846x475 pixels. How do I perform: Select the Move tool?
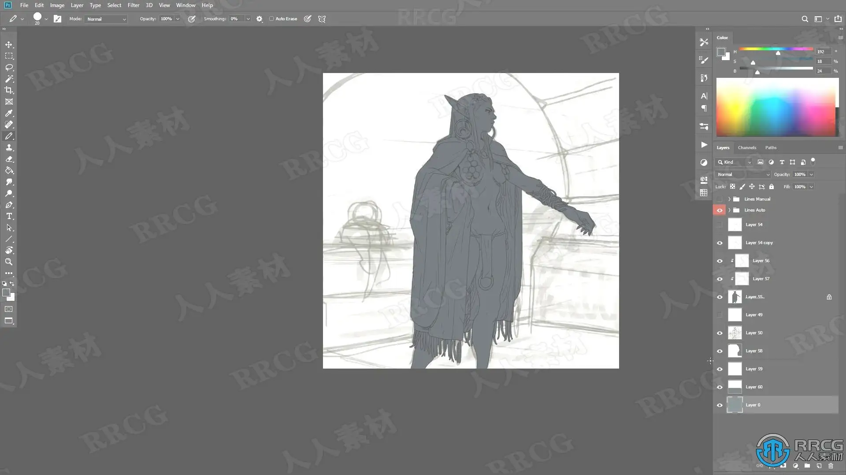(x=9, y=45)
